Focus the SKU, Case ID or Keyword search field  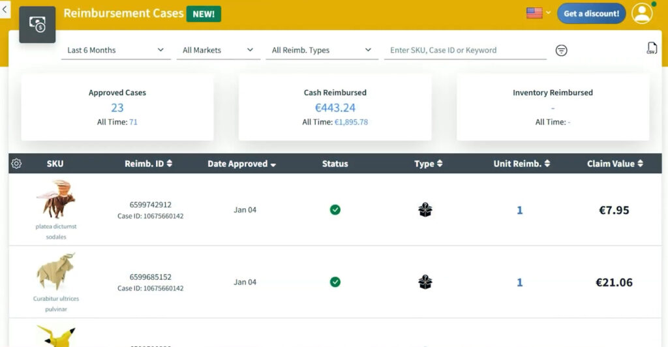coord(465,50)
